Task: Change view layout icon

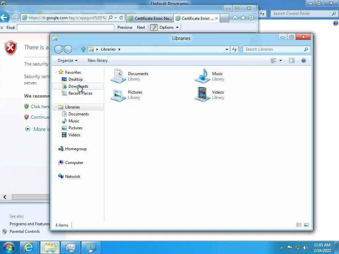Action: pyautogui.click(x=273, y=61)
